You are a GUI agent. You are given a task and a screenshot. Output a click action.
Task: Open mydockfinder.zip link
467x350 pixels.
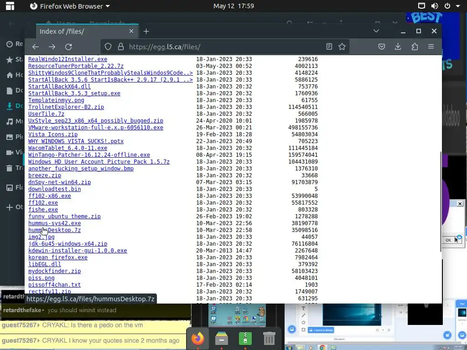coord(55,272)
